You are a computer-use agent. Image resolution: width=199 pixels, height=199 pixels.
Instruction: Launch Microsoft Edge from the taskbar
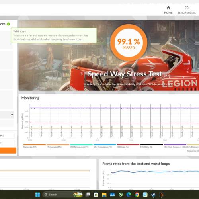(129, 195)
